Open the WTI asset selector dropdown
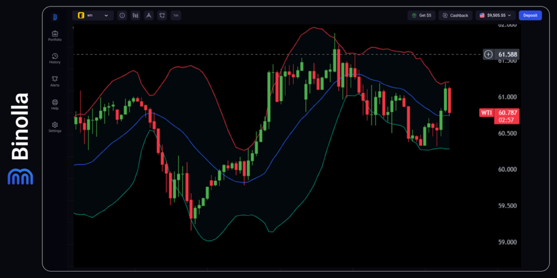Viewport: 557px width, 278px height. 93,16
